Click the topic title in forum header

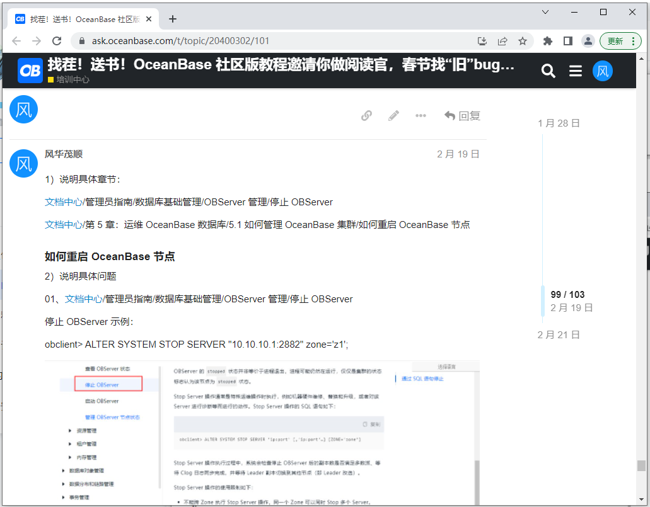click(281, 65)
